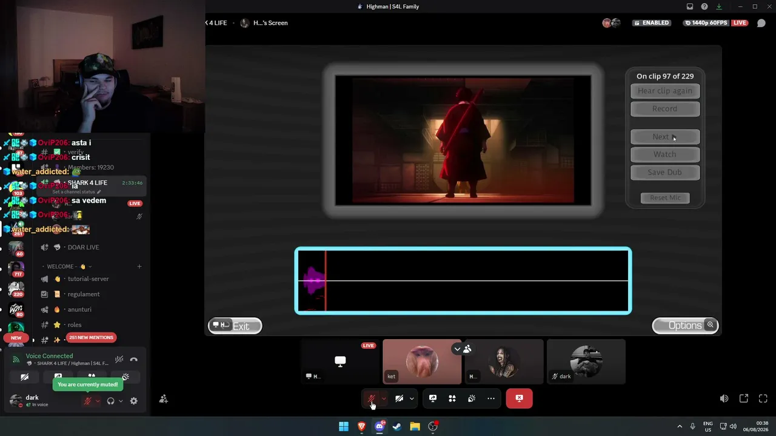
Task: Select the long-haired H... participant tile
Action: 504,362
